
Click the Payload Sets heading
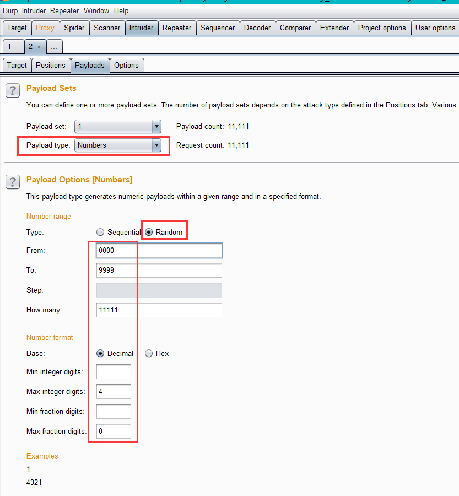(x=51, y=88)
